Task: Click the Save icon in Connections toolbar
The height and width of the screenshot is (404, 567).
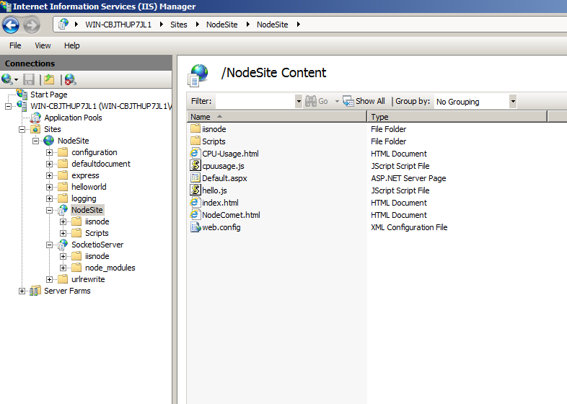Action: point(29,79)
